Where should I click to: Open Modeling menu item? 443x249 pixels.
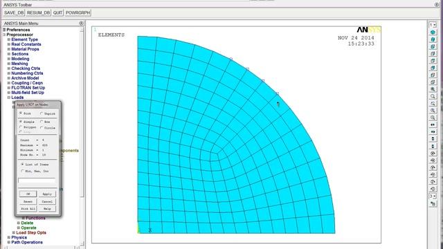pyautogui.click(x=20, y=59)
